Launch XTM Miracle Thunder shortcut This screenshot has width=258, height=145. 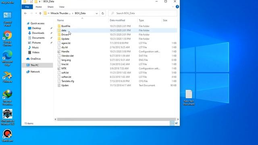tap(7, 117)
